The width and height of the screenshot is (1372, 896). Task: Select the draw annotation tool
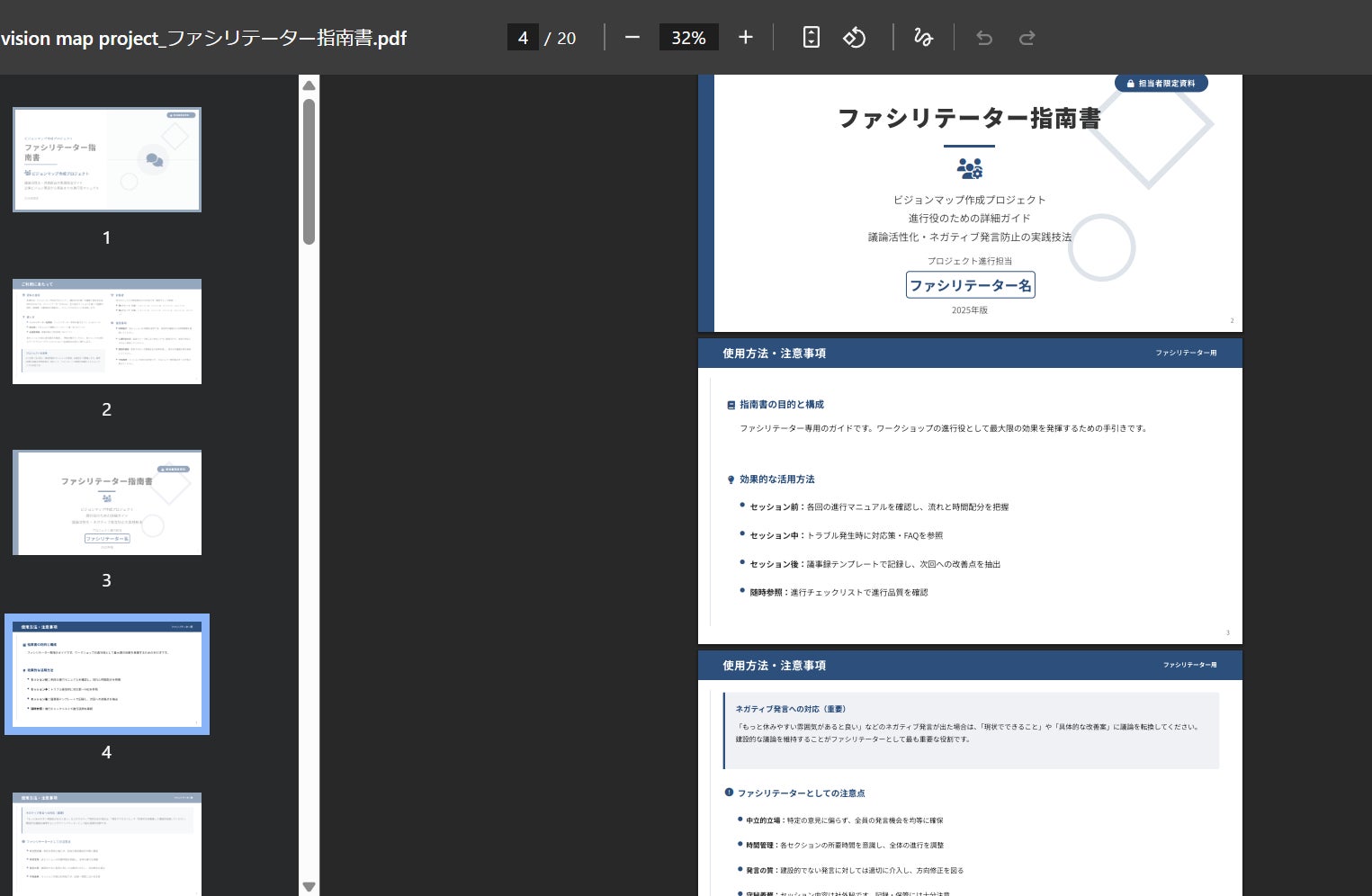tap(923, 38)
